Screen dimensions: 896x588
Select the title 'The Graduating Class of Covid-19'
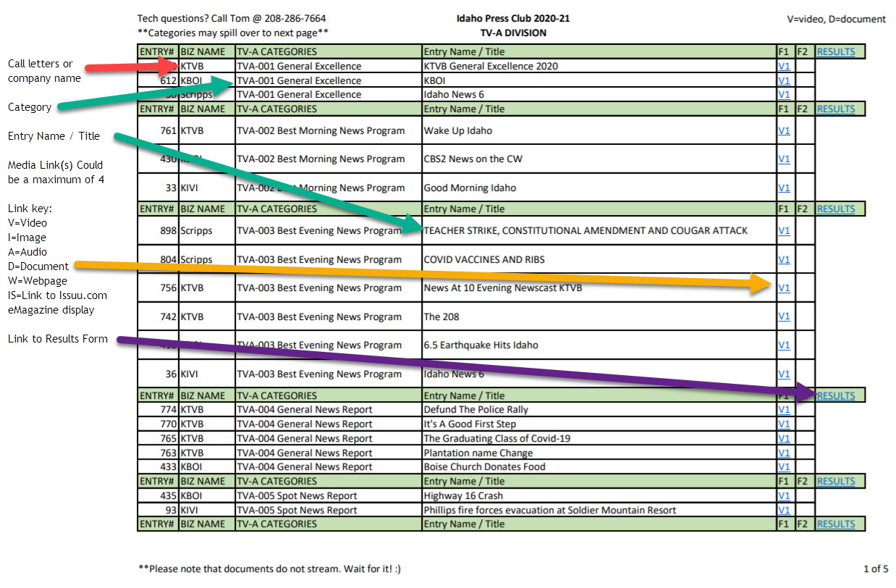pos(497,438)
